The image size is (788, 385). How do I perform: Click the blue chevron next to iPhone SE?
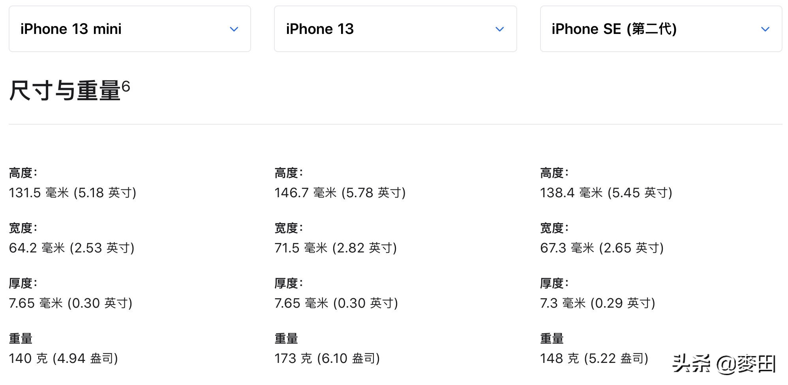coord(765,28)
